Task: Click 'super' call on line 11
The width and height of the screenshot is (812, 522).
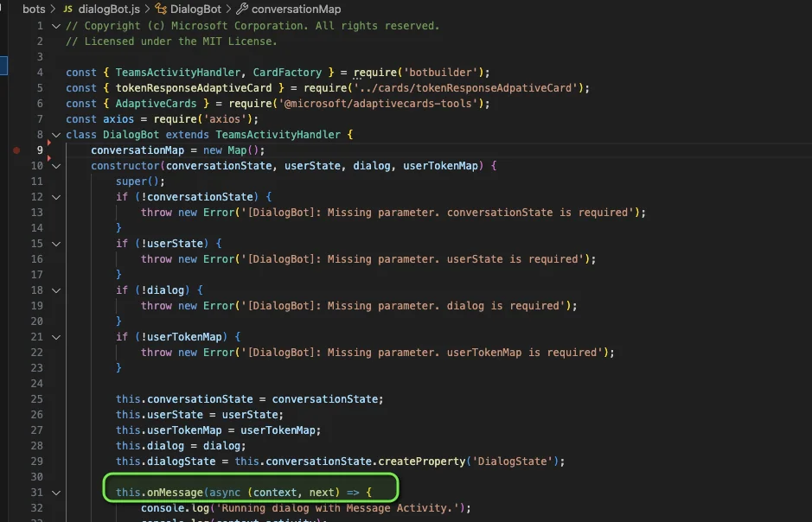Action: (x=131, y=181)
